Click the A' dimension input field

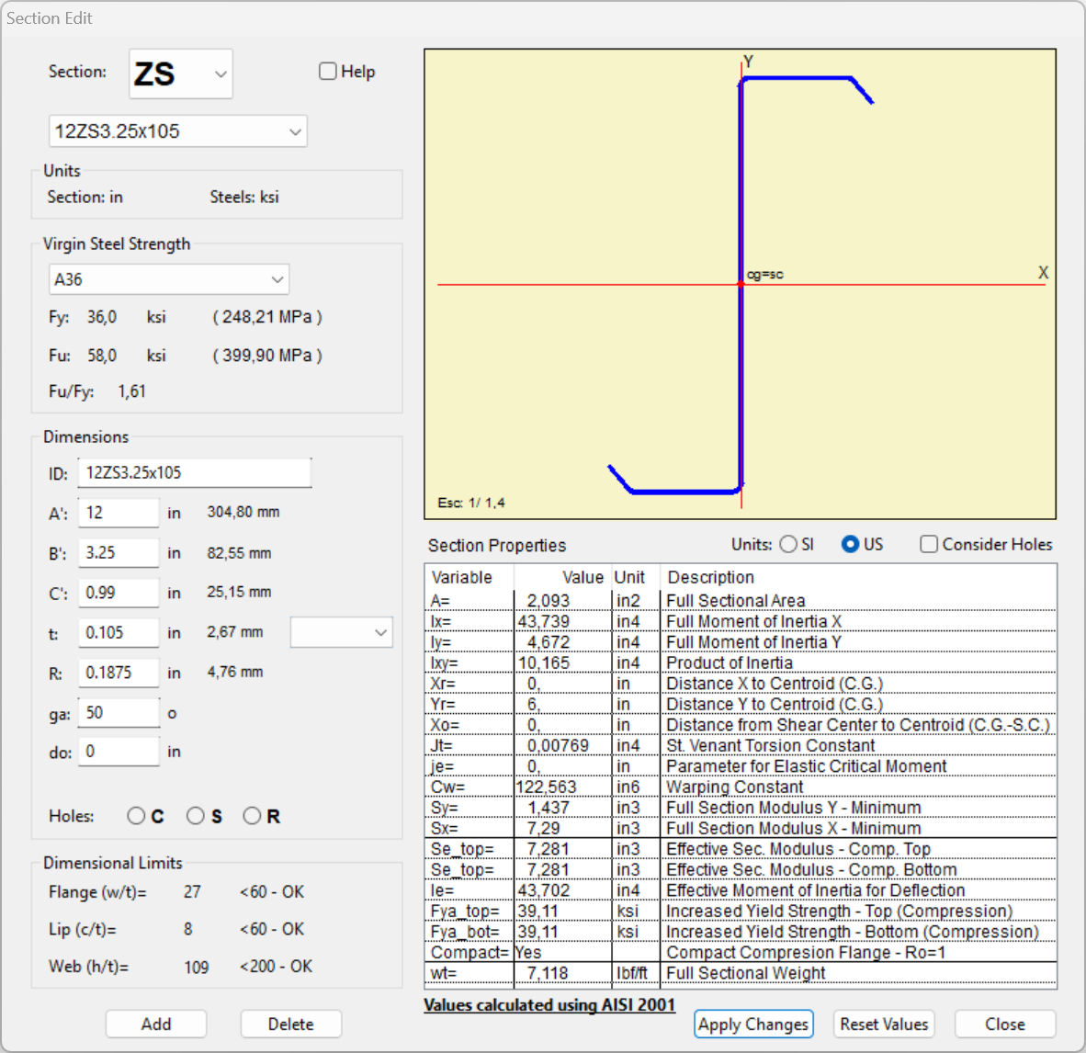(x=119, y=513)
